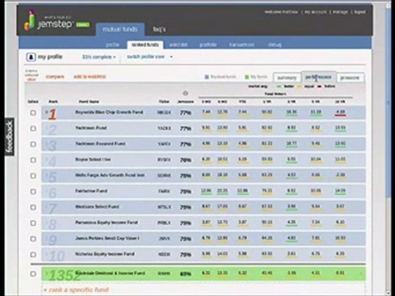Open the 33% complete dropdown
The height and width of the screenshot is (296, 395).
pyautogui.click(x=99, y=57)
